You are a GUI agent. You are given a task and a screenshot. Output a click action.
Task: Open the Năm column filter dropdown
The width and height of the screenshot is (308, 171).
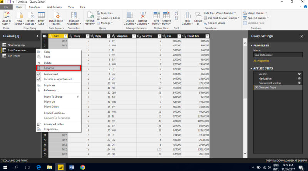click(x=65, y=36)
